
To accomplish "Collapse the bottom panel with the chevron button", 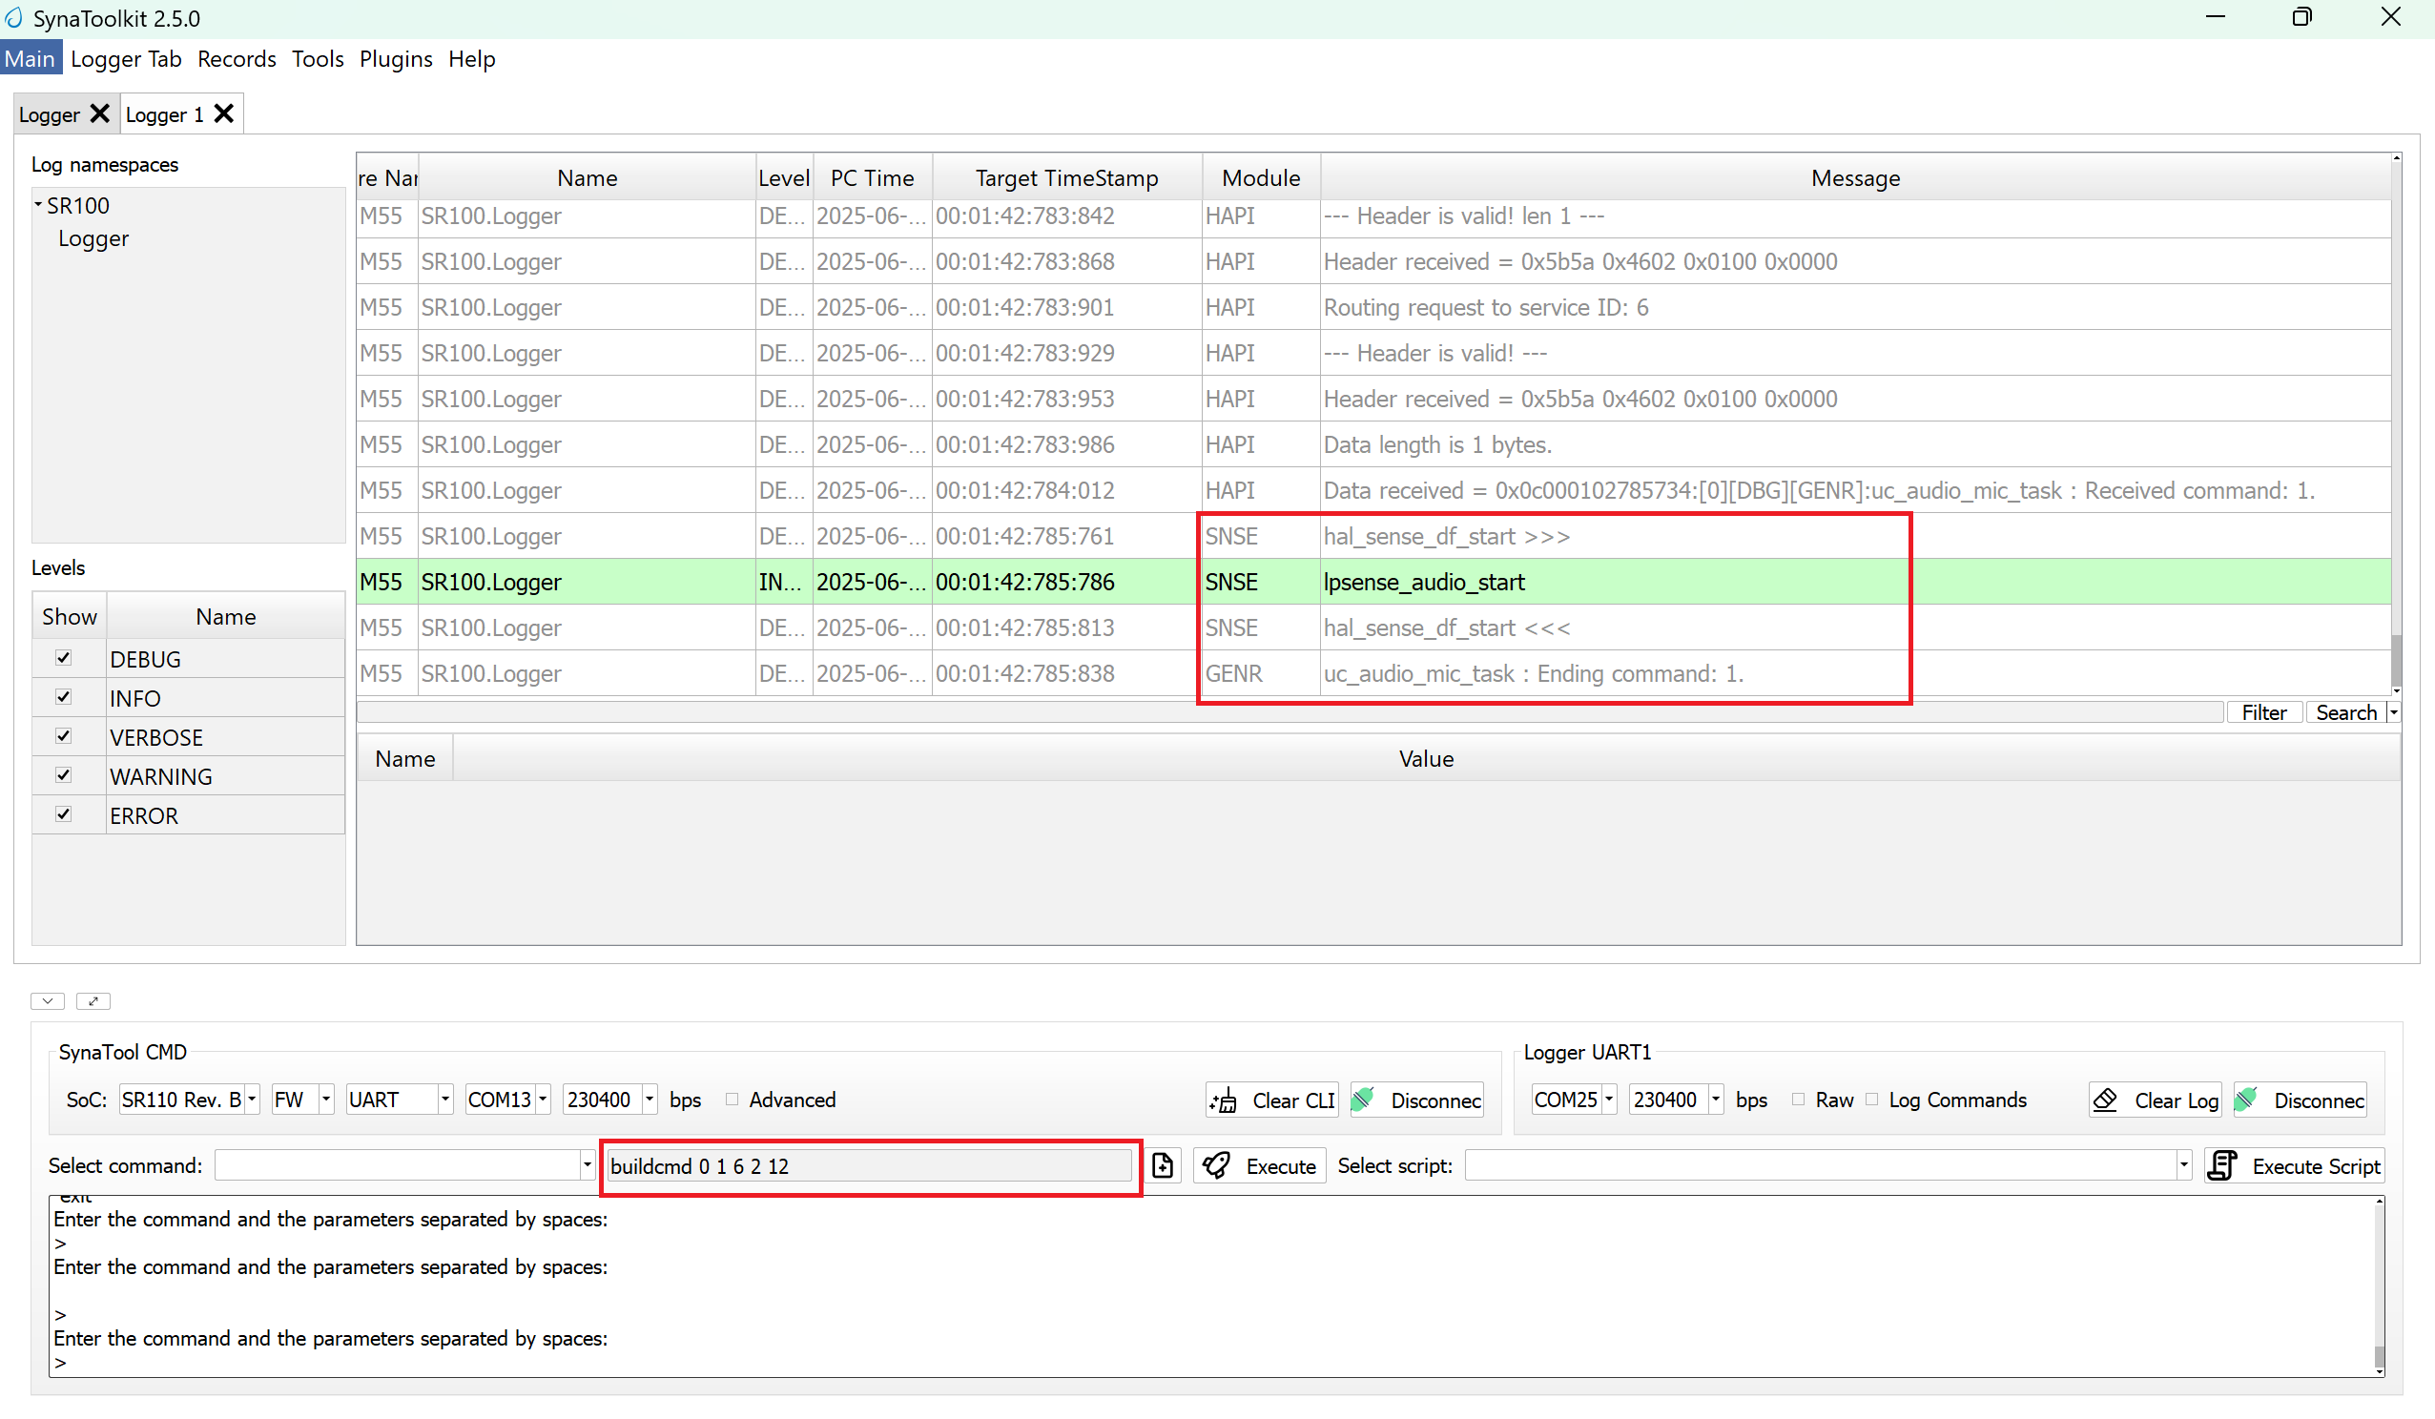I will [48, 1000].
